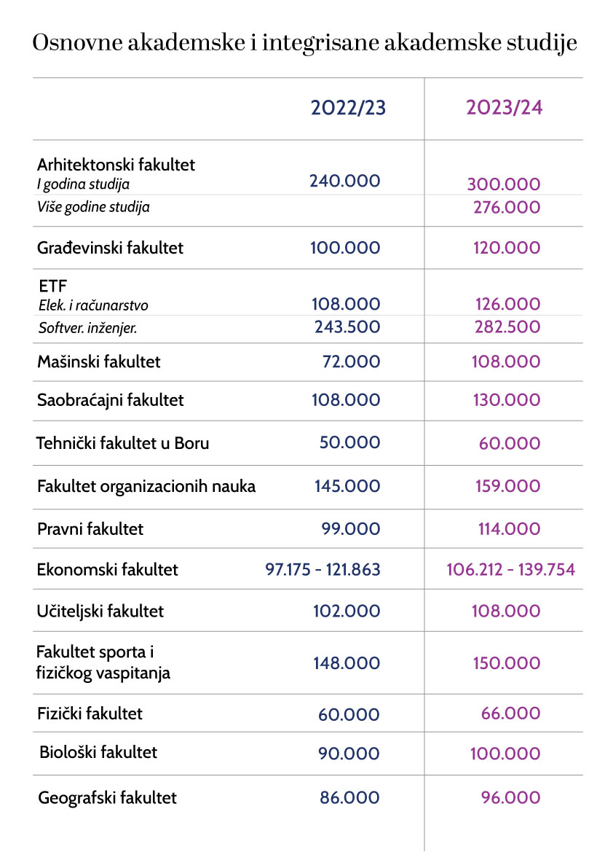The image size is (613, 868).
Task: Click the ETF label
Action: pyautogui.click(x=52, y=286)
